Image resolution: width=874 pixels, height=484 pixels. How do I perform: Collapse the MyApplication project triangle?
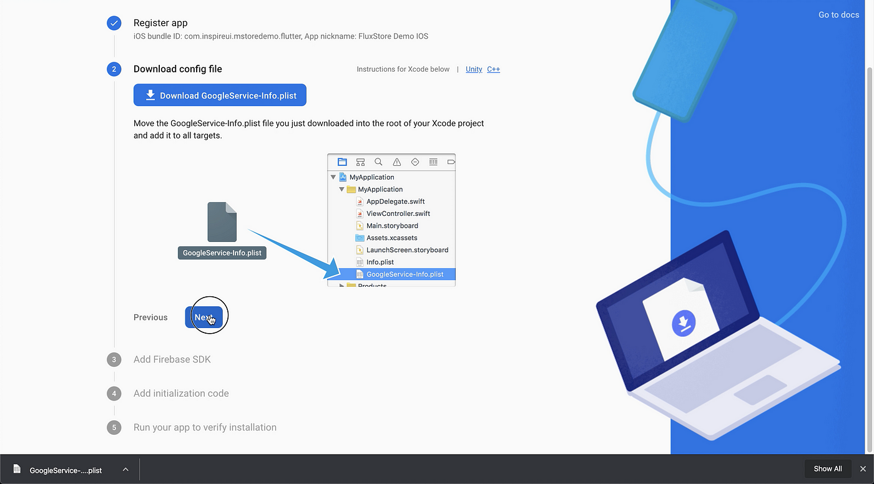(333, 177)
